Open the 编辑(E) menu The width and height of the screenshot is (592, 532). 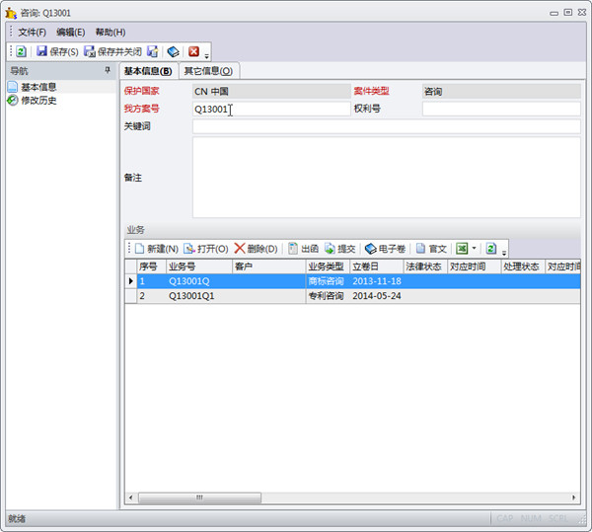(x=71, y=33)
